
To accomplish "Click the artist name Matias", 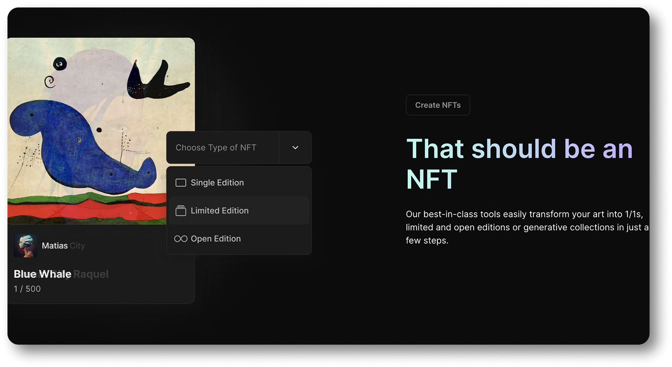I will tap(55, 246).
